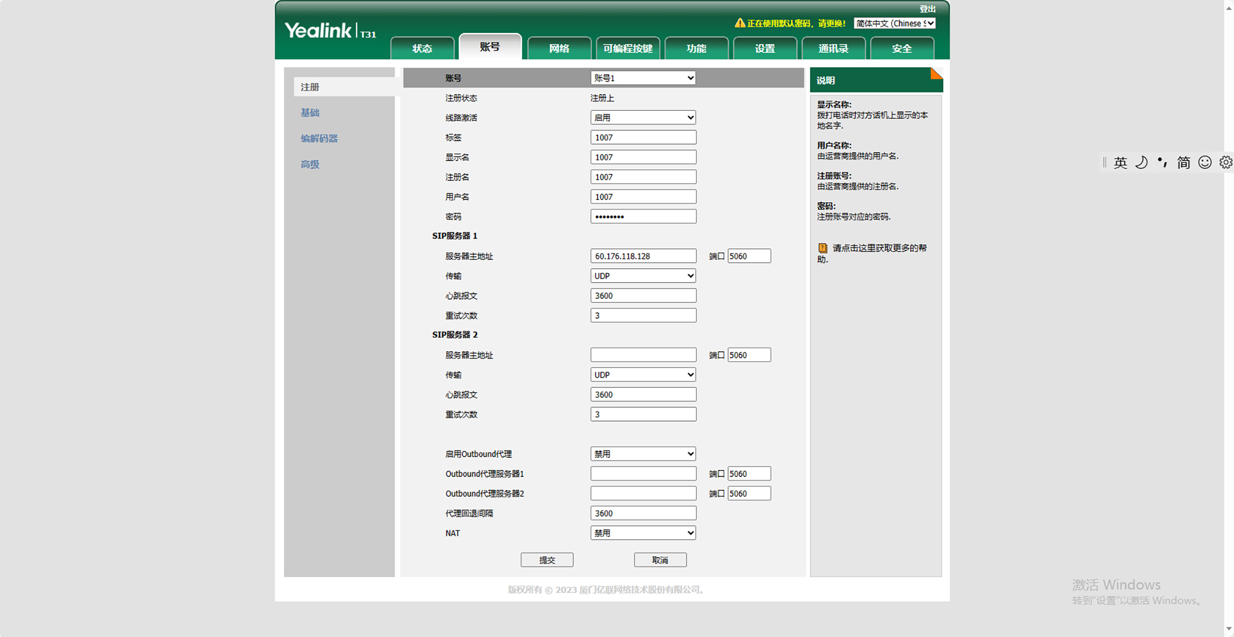Switch to the 网络 tab
Screen dimensions: 1234x637
[559, 49]
